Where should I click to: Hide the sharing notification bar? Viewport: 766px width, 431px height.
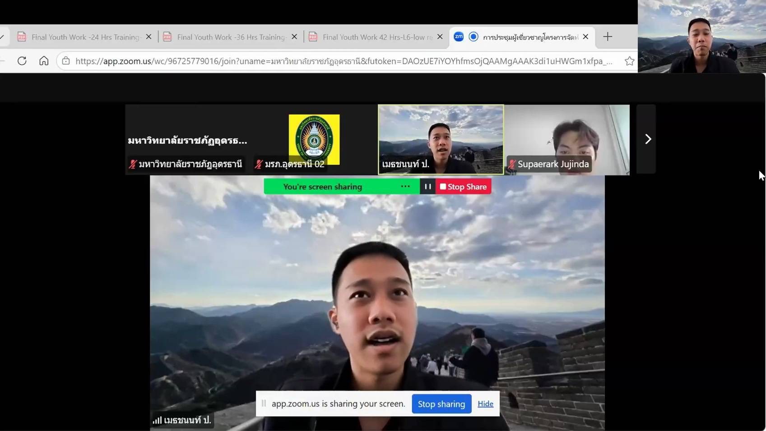click(x=485, y=404)
